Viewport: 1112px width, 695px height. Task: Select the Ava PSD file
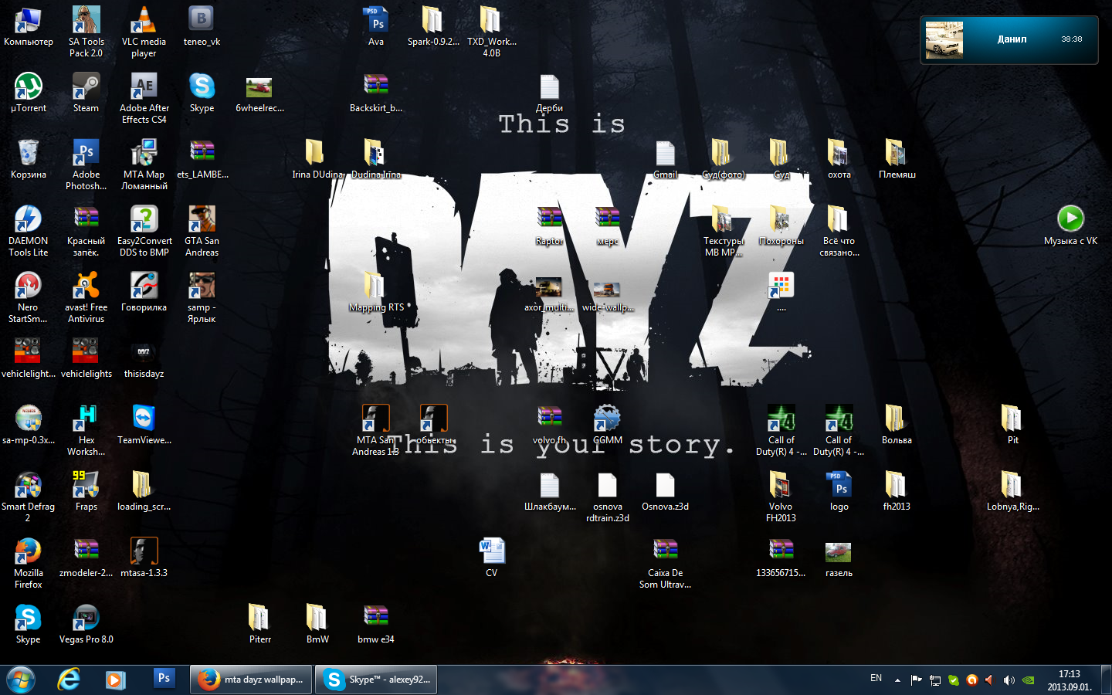pos(376,27)
